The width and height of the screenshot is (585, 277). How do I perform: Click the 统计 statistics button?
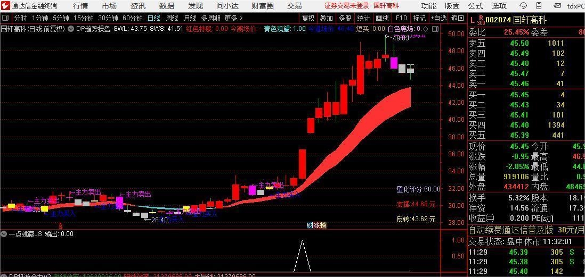pyautogui.click(x=363, y=18)
